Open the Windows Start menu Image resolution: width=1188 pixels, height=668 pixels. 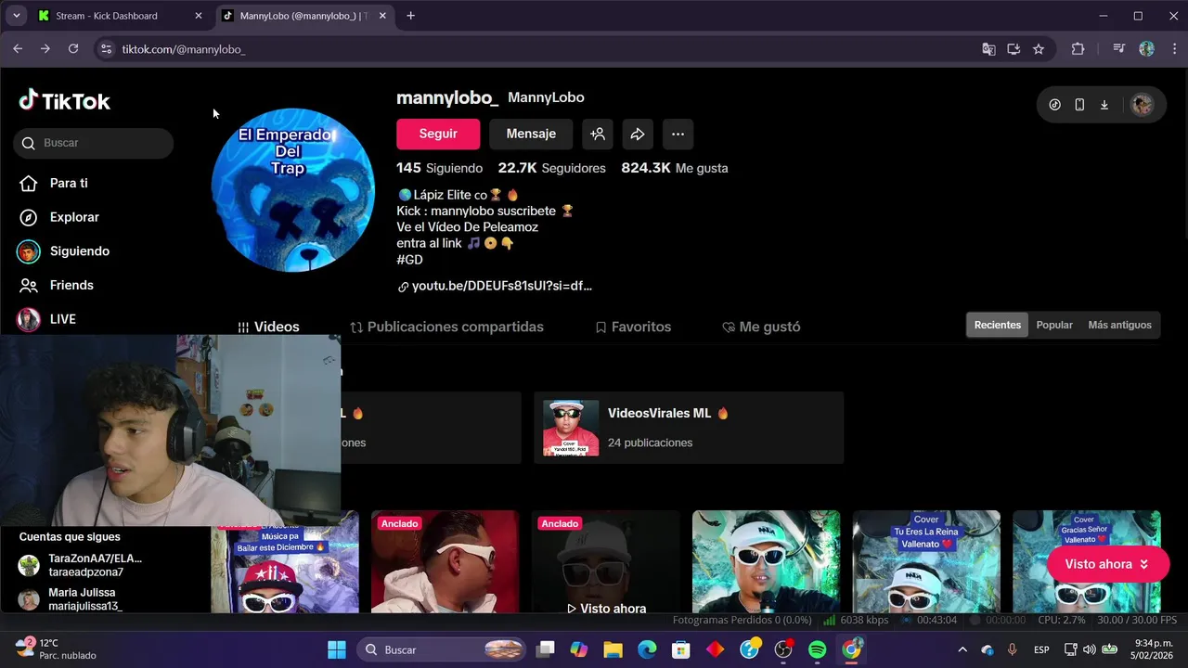click(x=337, y=649)
